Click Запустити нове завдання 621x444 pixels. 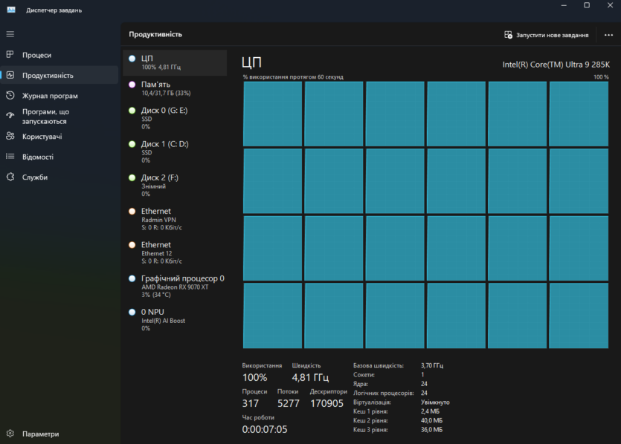tap(546, 35)
